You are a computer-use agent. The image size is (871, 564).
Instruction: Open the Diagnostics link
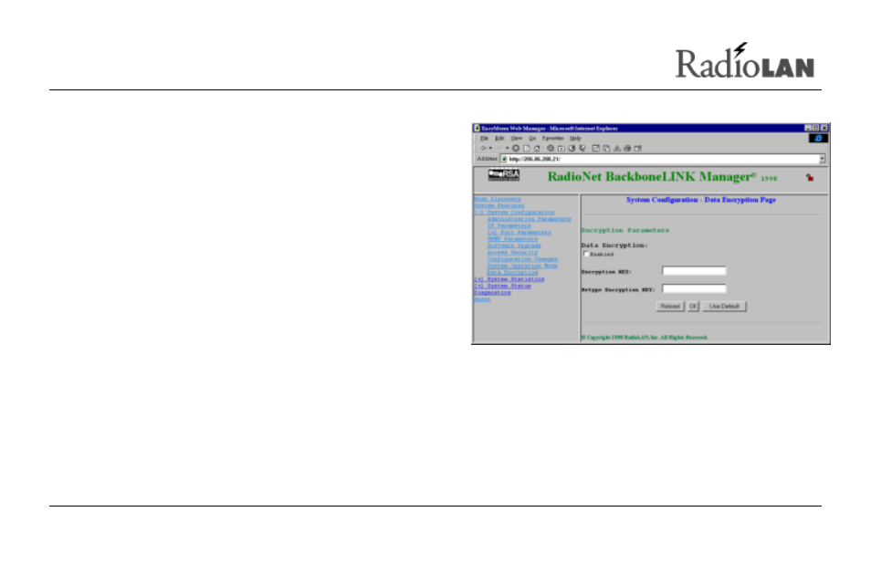click(492, 293)
